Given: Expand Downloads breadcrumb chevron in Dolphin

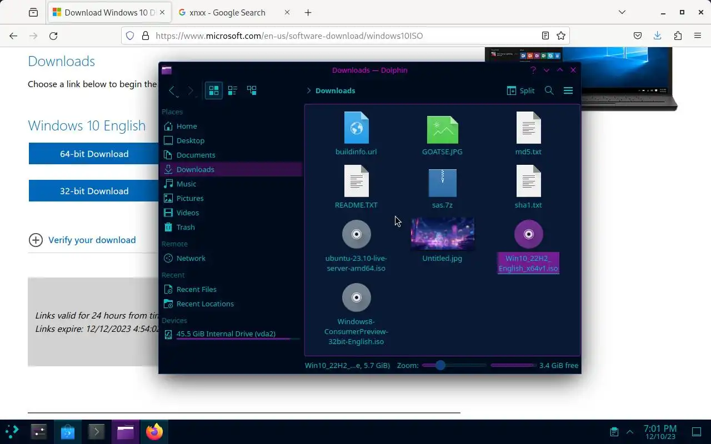Looking at the screenshot, I should click(x=309, y=90).
